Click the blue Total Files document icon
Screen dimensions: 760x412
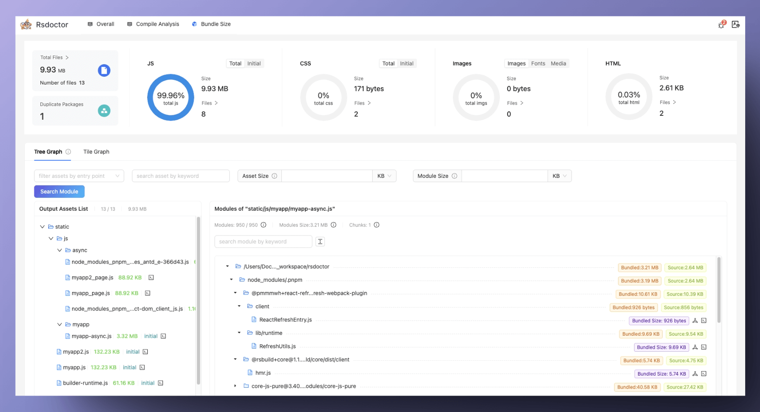pyautogui.click(x=104, y=70)
